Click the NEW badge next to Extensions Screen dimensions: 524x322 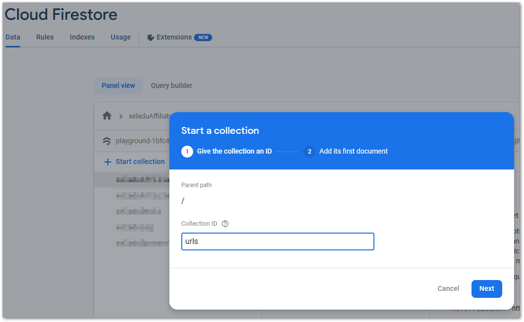coord(203,38)
